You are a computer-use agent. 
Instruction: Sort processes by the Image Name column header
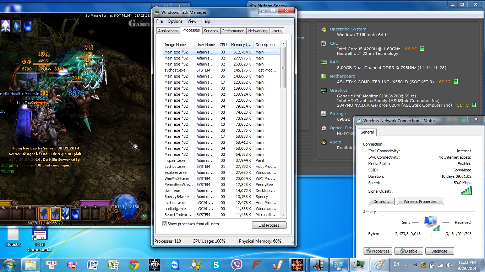(x=179, y=45)
